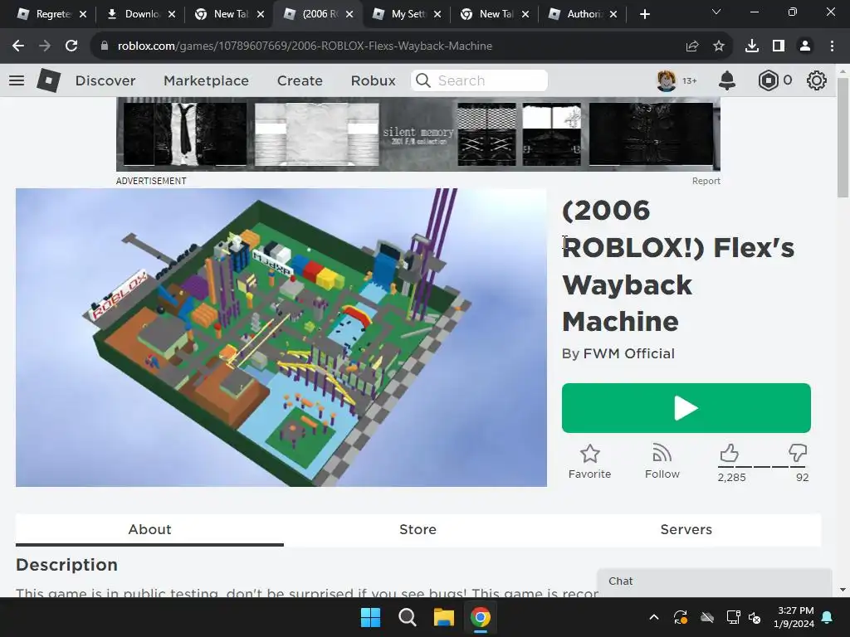Open Chrome tab search dropdown
Viewport: 850px width, 637px height.
pos(716,12)
